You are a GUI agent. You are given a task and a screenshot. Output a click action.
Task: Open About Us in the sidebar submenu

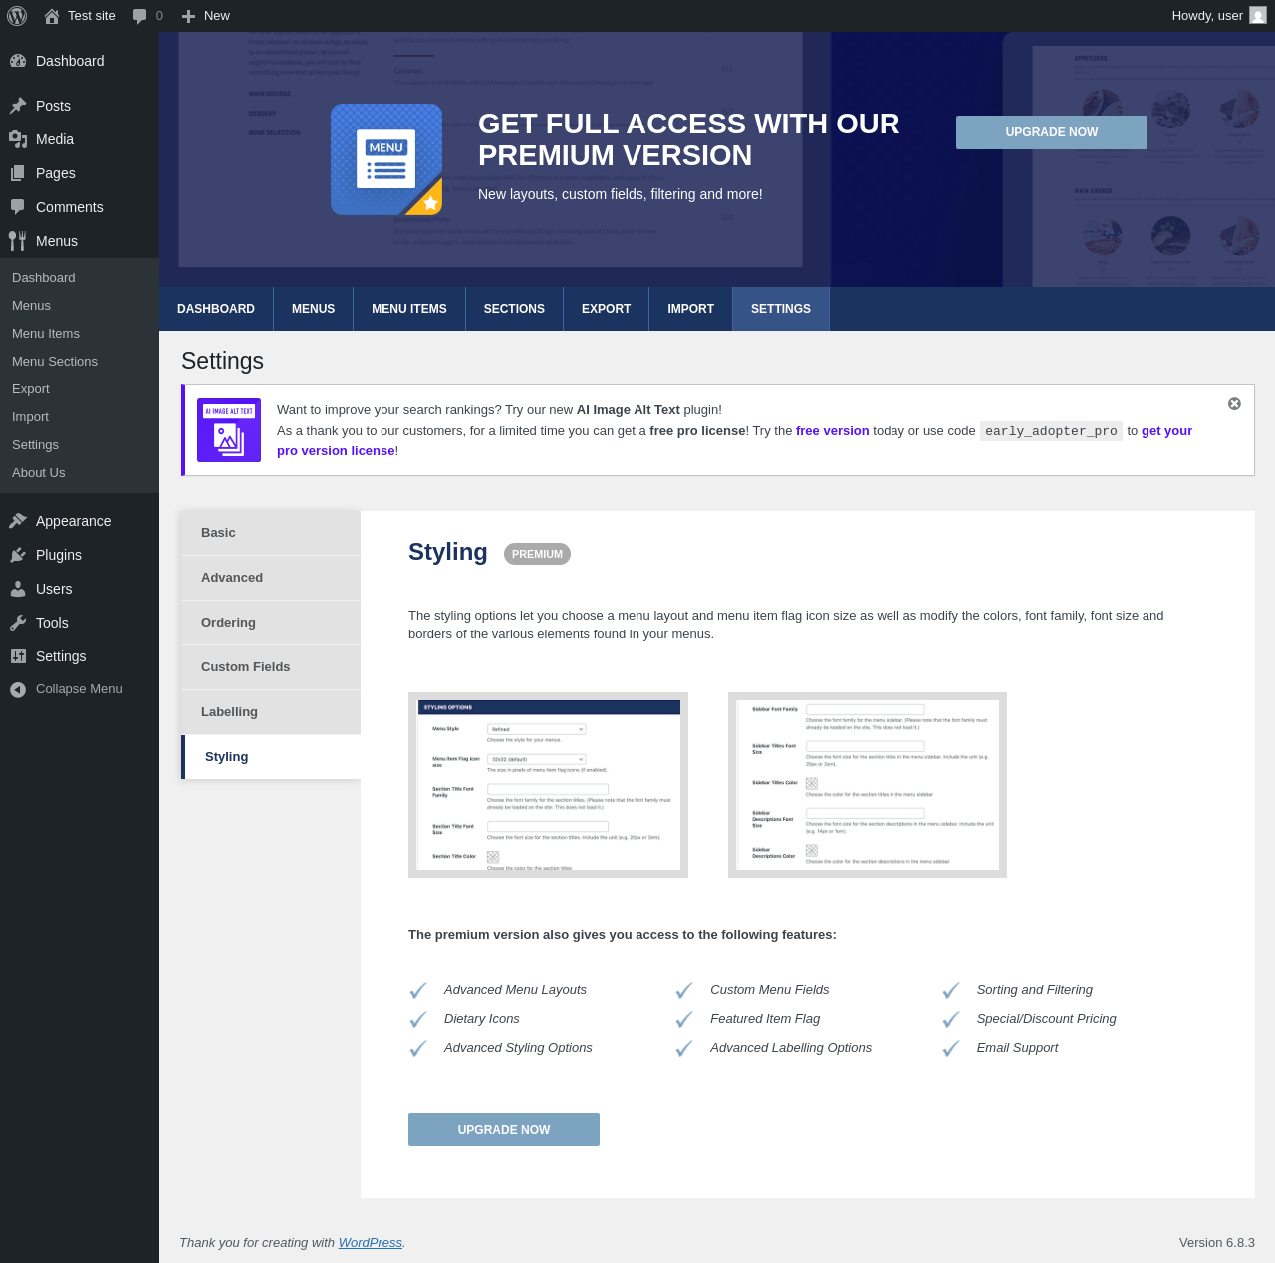80,473
